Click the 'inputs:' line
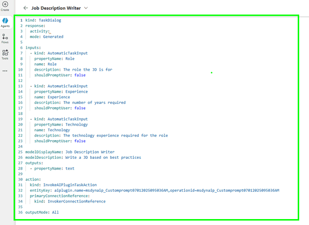The image size is (309, 225). pyautogui.click(x=33, y=48)
